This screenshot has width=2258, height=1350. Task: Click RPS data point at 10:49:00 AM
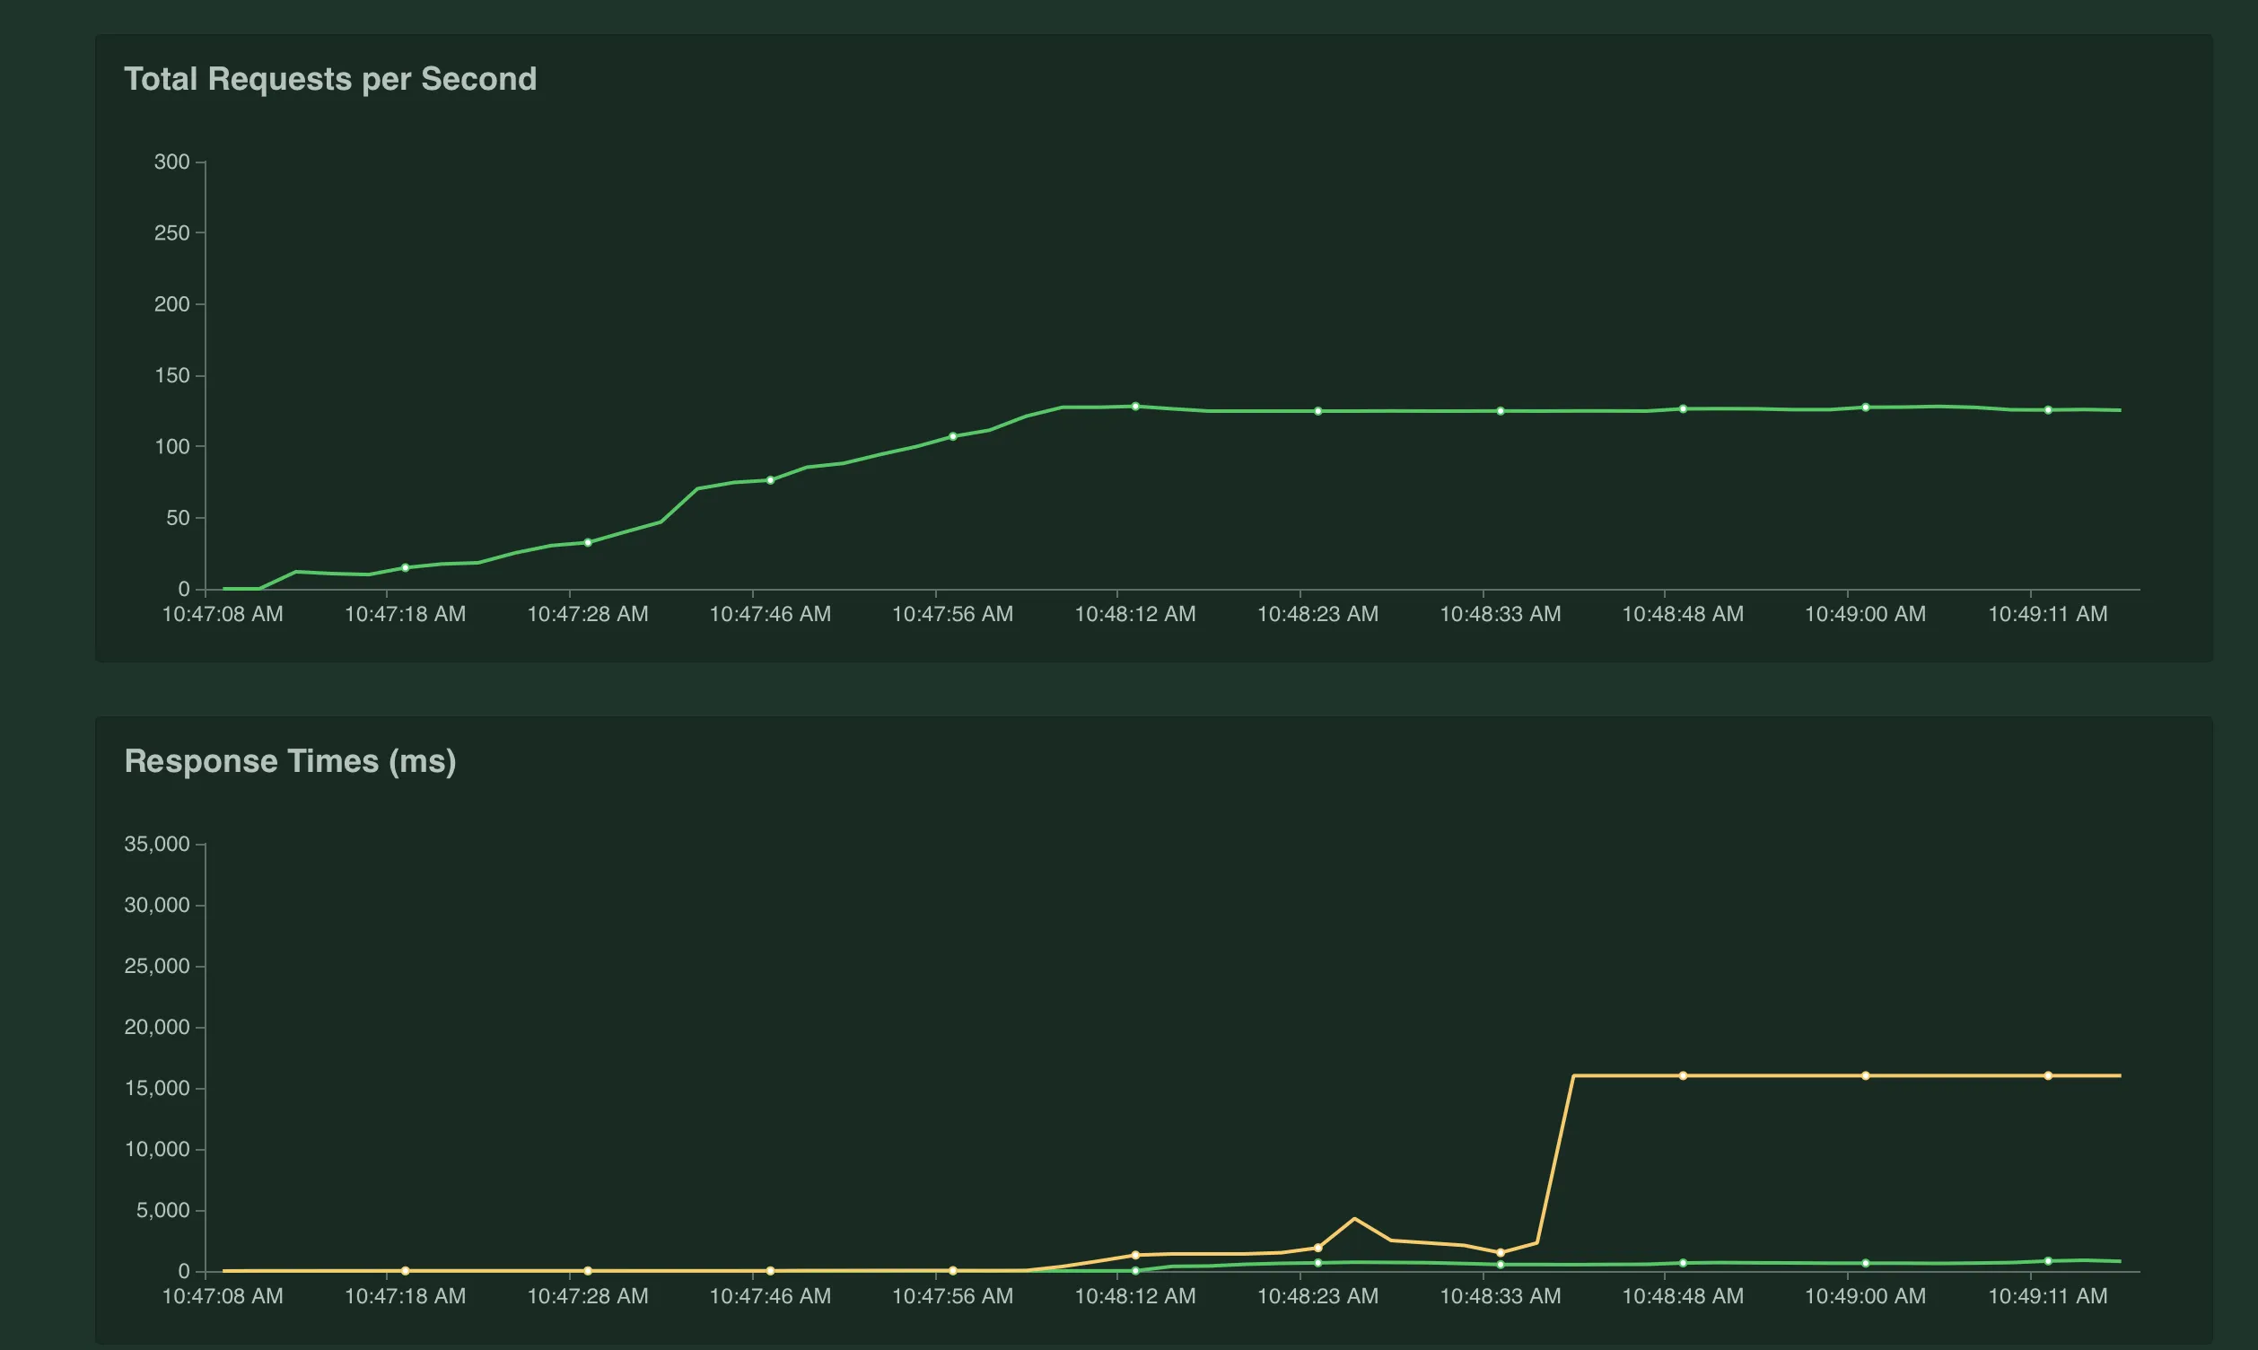(1865, 408)
